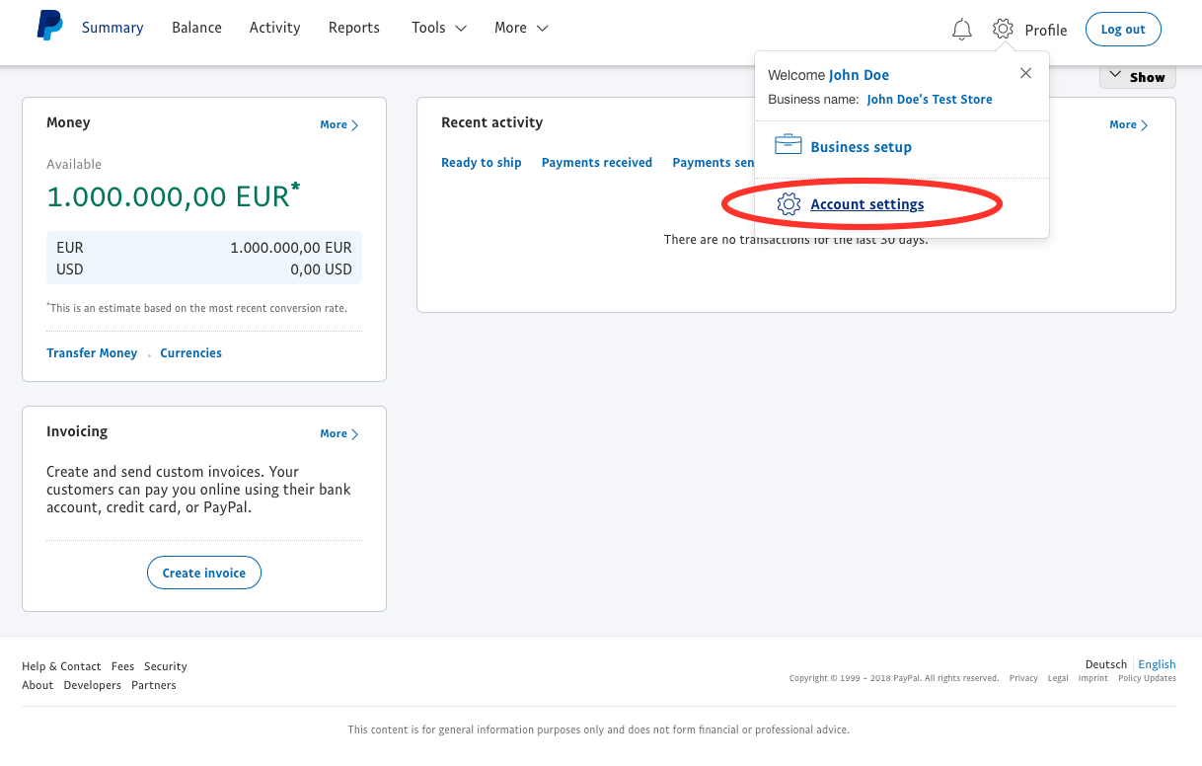Click the conversion rate estimate note
Viewport: 1202px width, 766px height.
[197, 308]
